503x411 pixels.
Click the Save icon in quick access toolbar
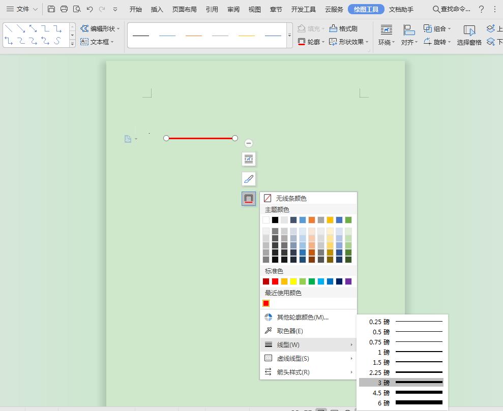pos(51,9)
